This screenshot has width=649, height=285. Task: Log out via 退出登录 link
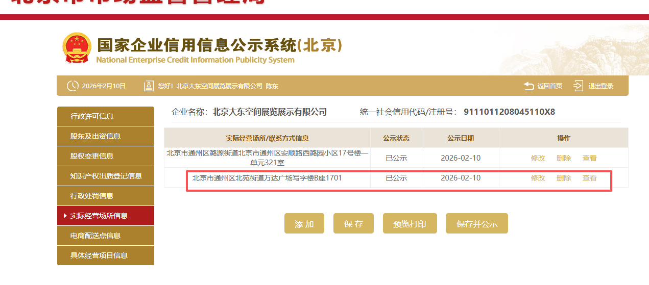pos(601,86)
